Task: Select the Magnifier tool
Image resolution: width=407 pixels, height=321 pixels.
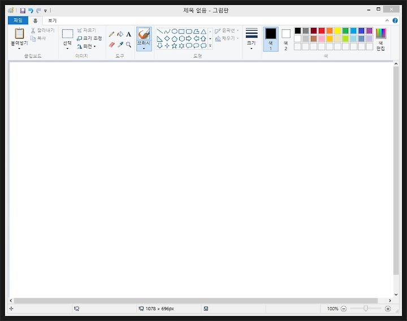Action: [128, 45]
